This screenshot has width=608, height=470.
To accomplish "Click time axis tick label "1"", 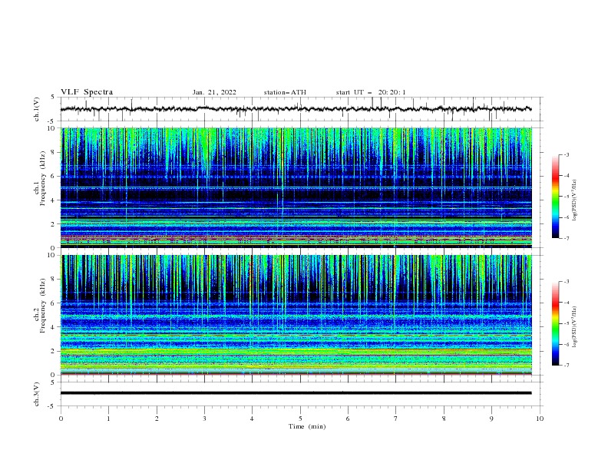I will coord(108,419).
